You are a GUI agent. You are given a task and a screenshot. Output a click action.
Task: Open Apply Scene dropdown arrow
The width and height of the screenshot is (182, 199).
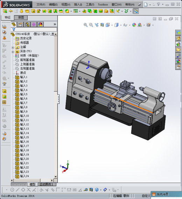[x=144, y=25]
